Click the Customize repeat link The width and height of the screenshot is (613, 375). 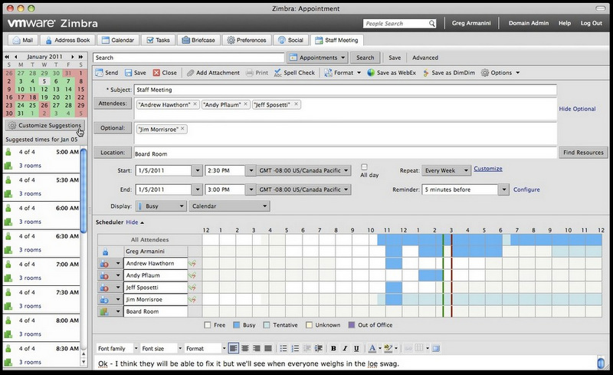[488, 169]
